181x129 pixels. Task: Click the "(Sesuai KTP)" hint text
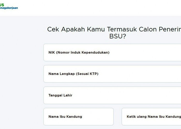point(87,74)
